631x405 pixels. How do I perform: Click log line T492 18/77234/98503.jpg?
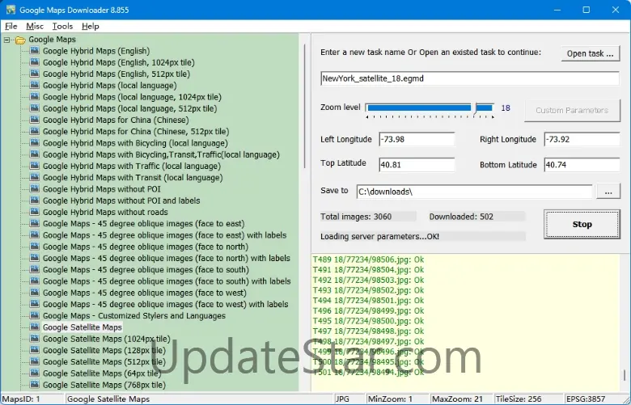[x=368, y=280]
